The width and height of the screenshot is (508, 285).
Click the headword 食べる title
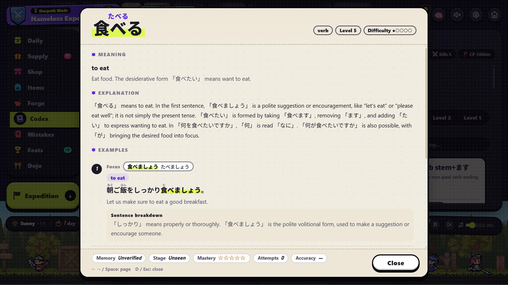point(118,28)
